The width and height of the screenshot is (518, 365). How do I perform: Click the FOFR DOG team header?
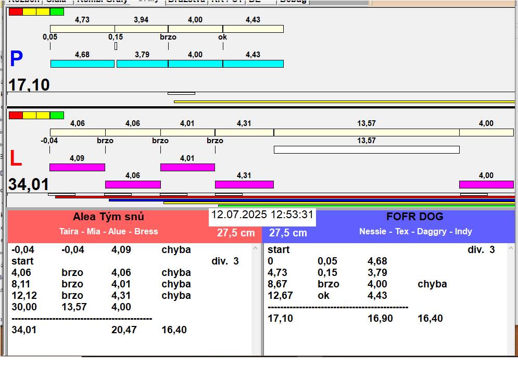coord(414,217)
